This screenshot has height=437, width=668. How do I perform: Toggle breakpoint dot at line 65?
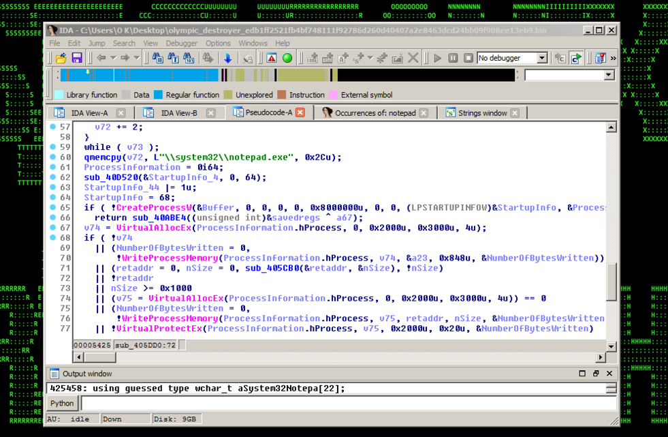pos(53,207)
